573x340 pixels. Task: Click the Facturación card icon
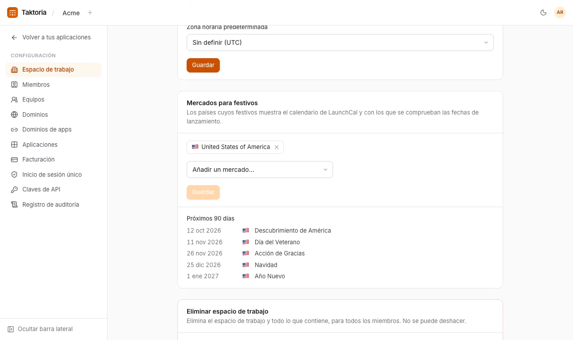point(14,160)
